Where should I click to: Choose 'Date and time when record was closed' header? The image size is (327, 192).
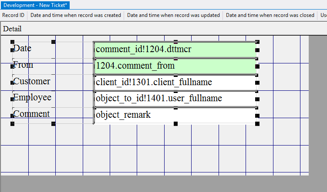270,15
